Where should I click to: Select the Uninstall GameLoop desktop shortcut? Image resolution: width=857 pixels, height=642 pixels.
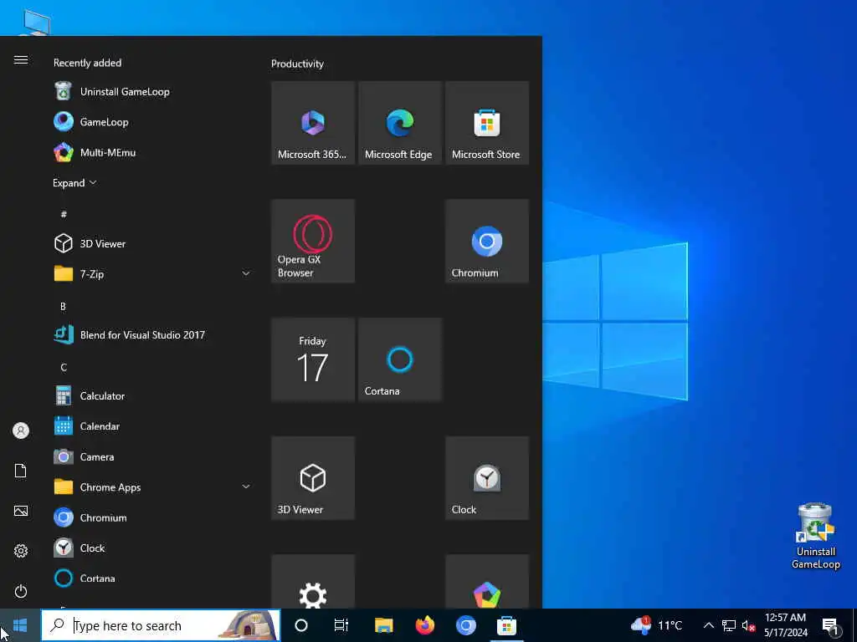click(815, 536)
